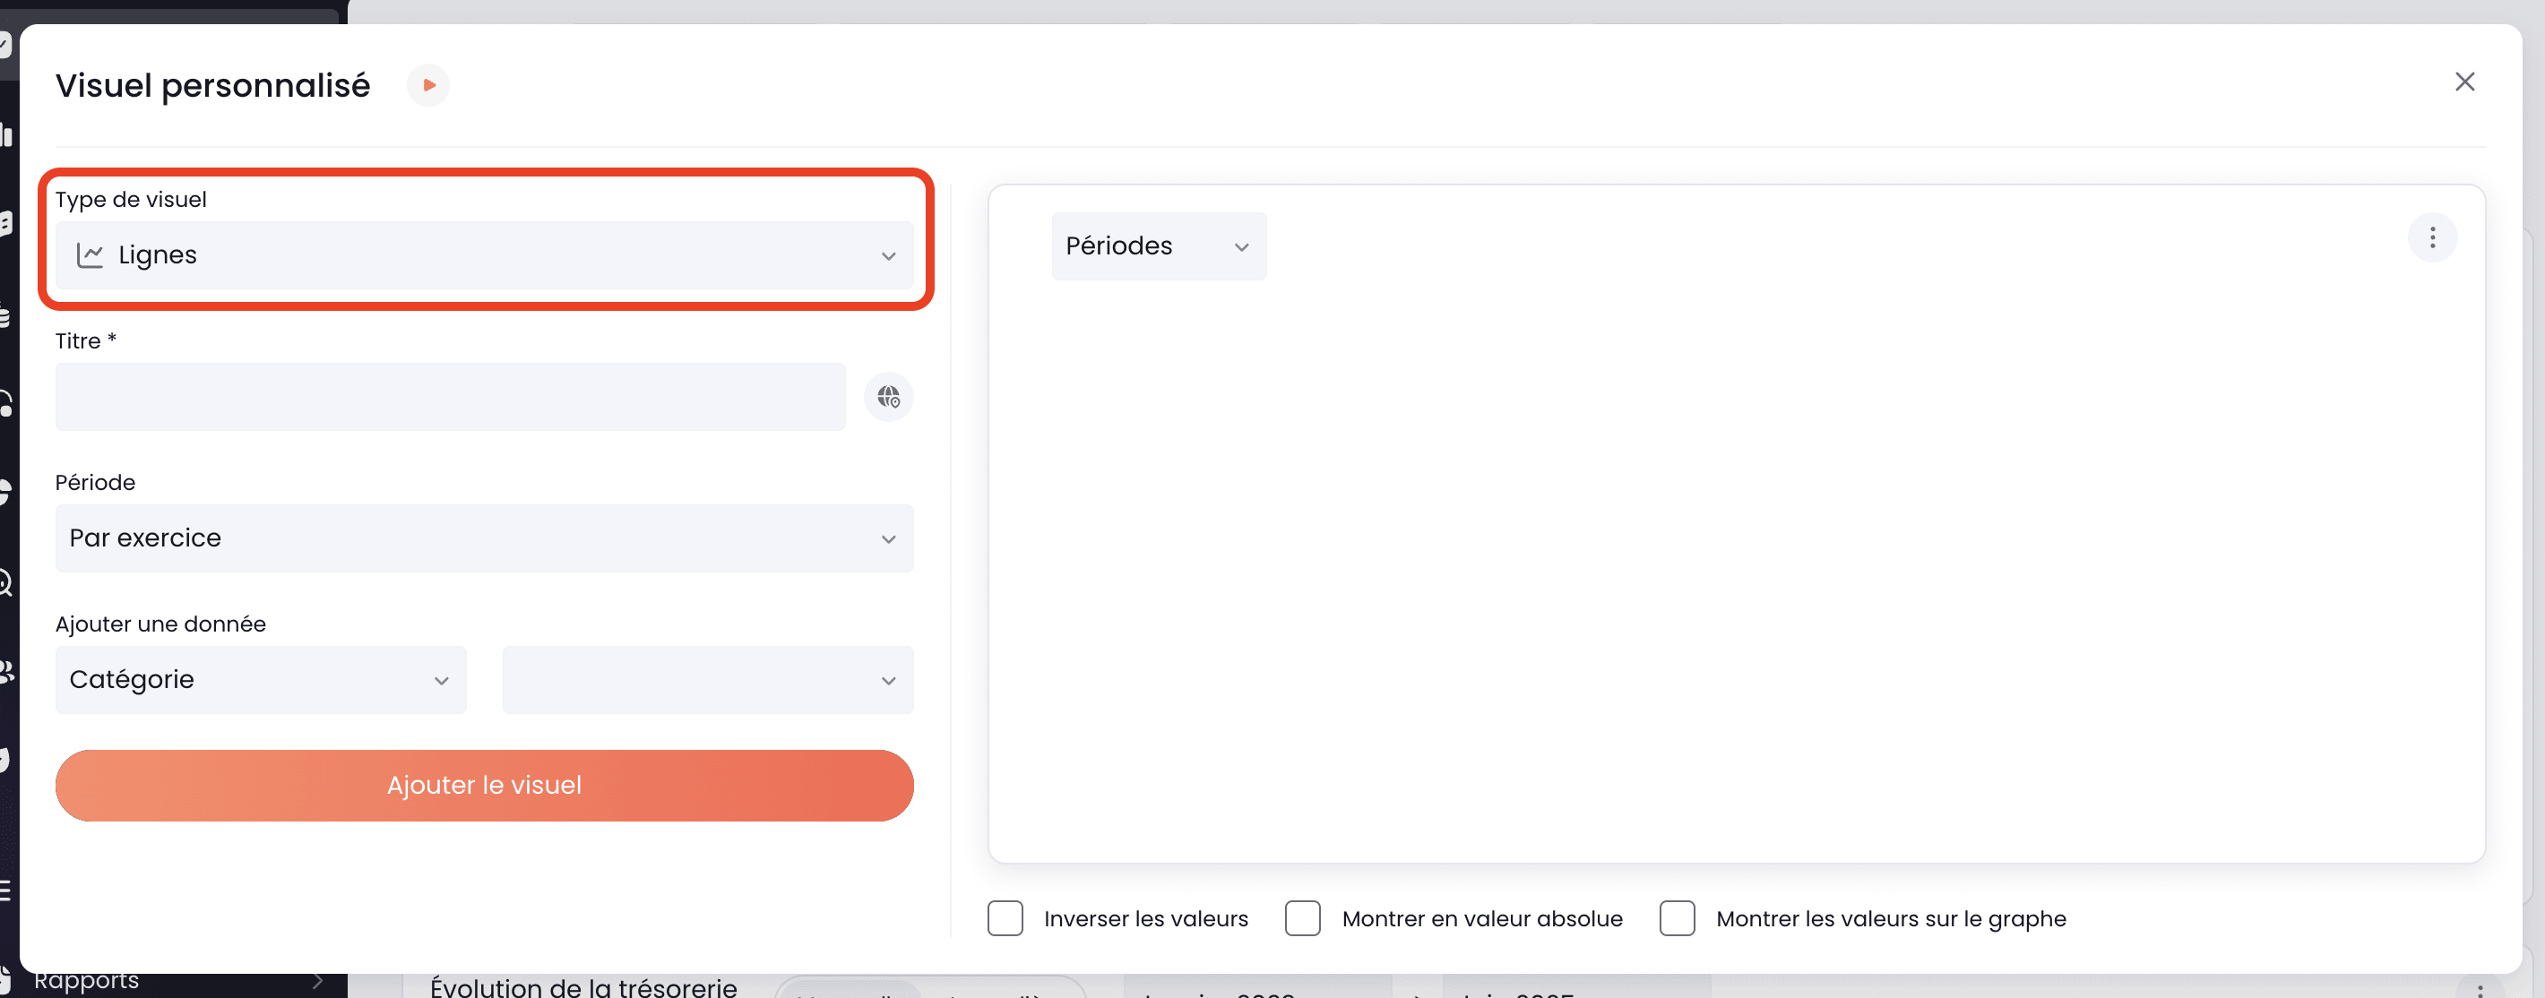
Task: Click the line chart icon beside Lignes
Action: (90, 256)
